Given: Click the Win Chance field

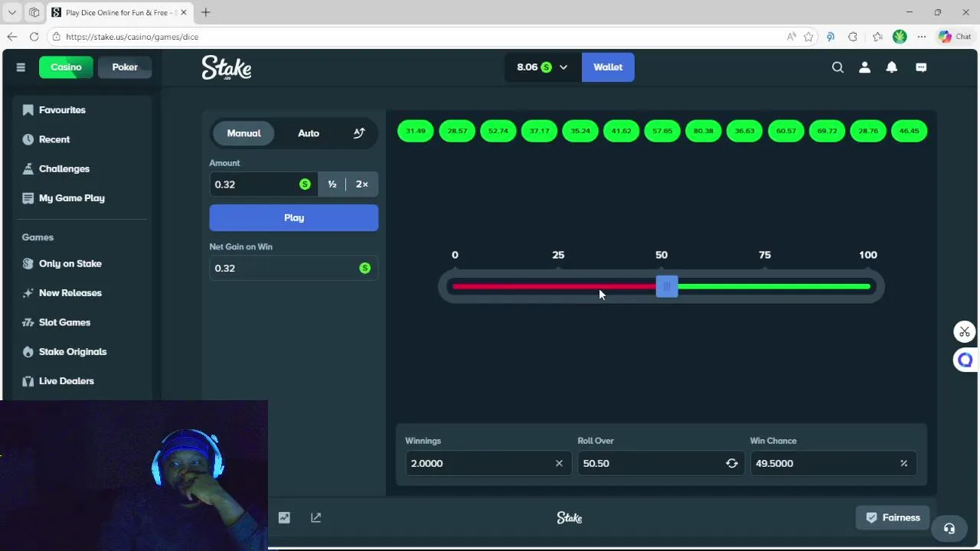Looking at the screenshot, I should tap(833, 463).
